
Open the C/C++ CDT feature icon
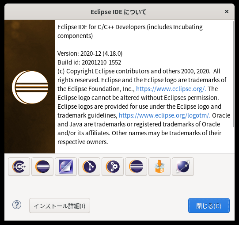(19, 167)
